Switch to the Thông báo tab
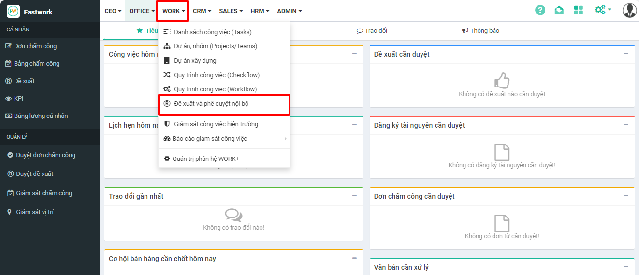 (x=480, y=31)
